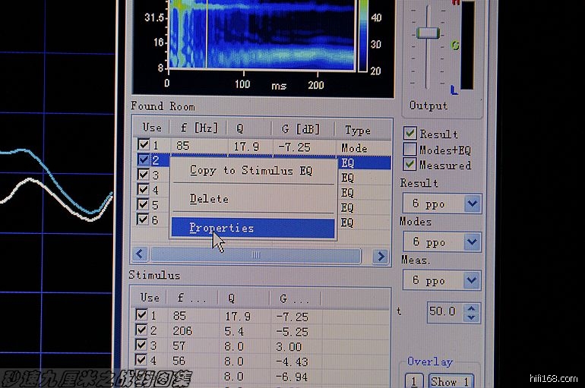585x388 pixels.
Task: Click the t value stepper arrows
Action: pyautogui.click(x=472, y=312)
